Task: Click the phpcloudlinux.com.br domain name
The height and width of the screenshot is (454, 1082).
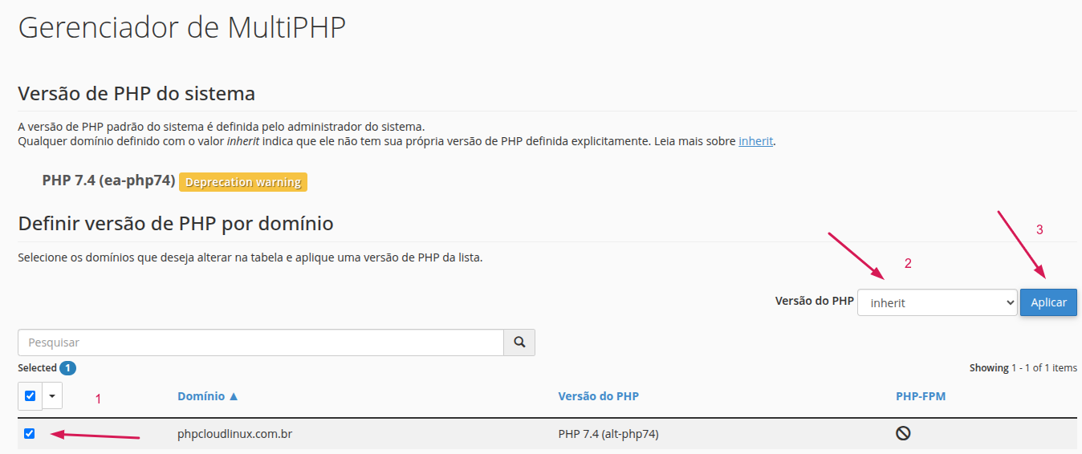Action: pyautogui.click(x=234, y=434)
